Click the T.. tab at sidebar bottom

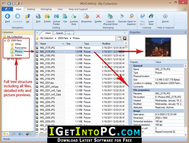[13, 134]
